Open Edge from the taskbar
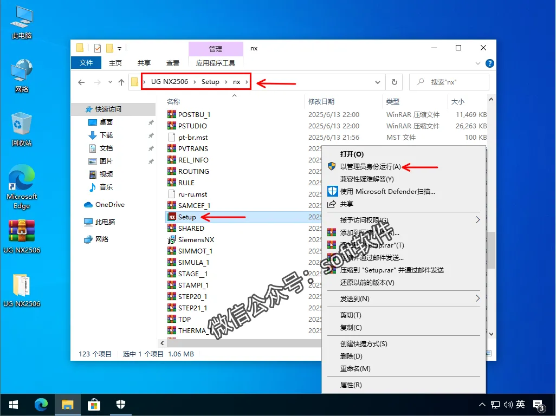 (41, 405)
